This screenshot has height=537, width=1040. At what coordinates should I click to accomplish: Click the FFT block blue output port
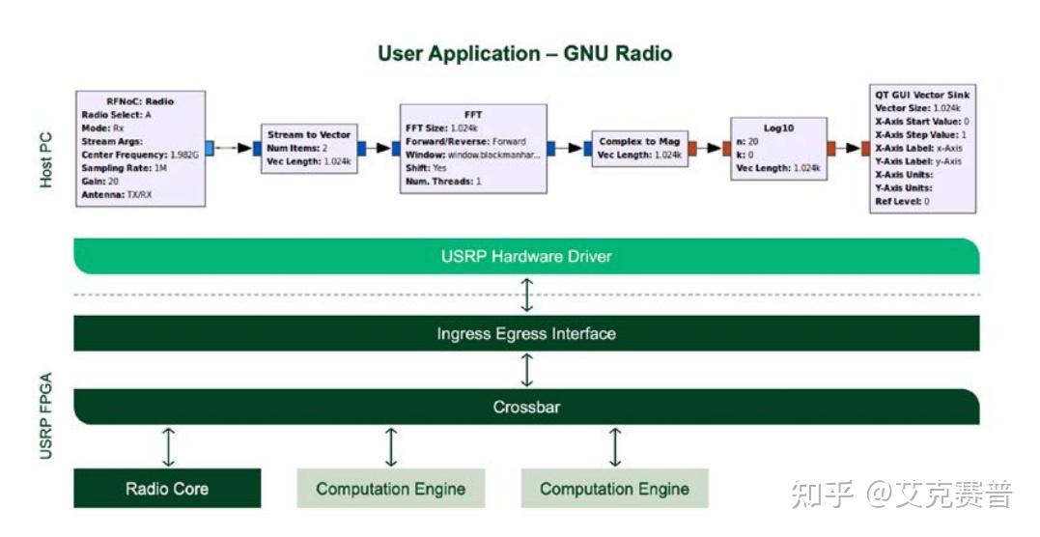point(551,148)
